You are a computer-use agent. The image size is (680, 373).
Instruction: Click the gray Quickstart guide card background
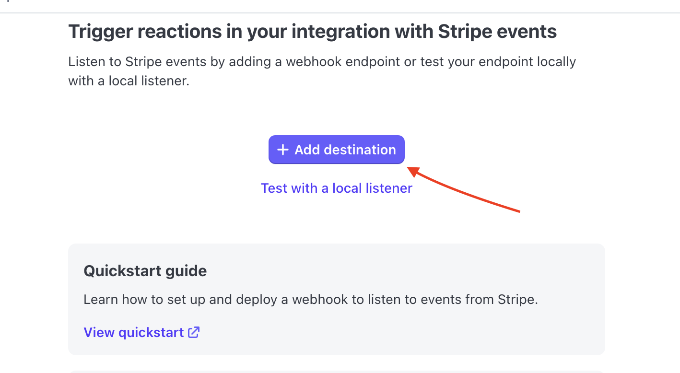337,299
